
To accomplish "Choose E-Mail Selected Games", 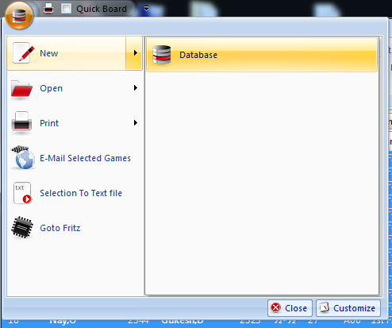I will point(75,158).
